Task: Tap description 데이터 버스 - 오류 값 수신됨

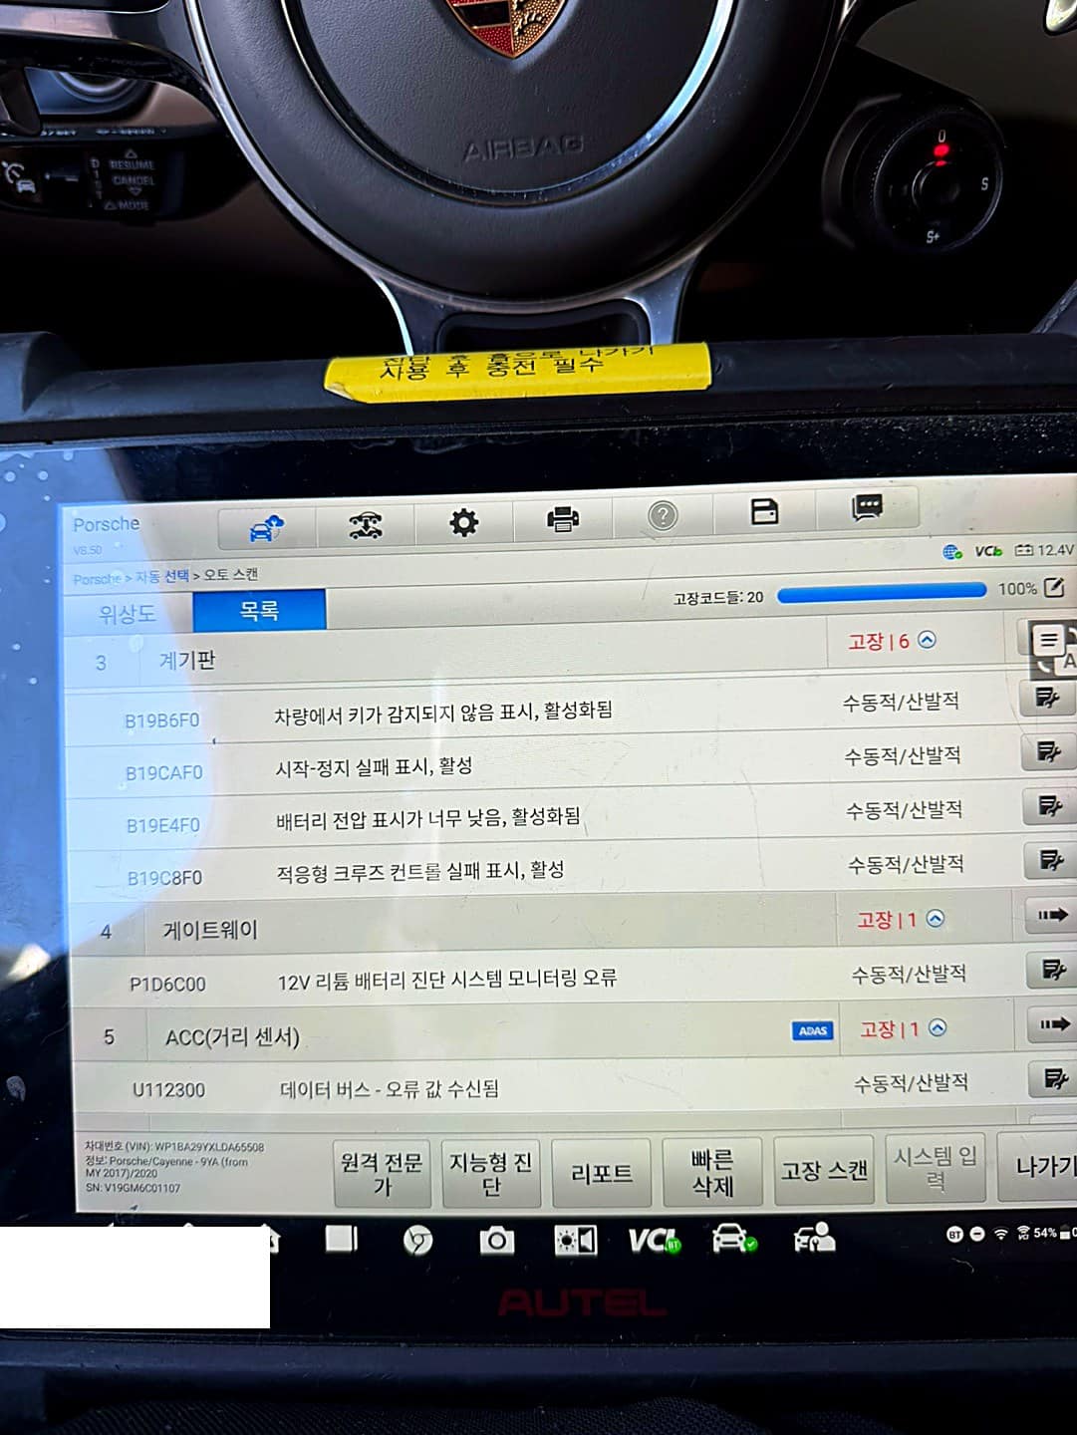Action: (390, 1088)
